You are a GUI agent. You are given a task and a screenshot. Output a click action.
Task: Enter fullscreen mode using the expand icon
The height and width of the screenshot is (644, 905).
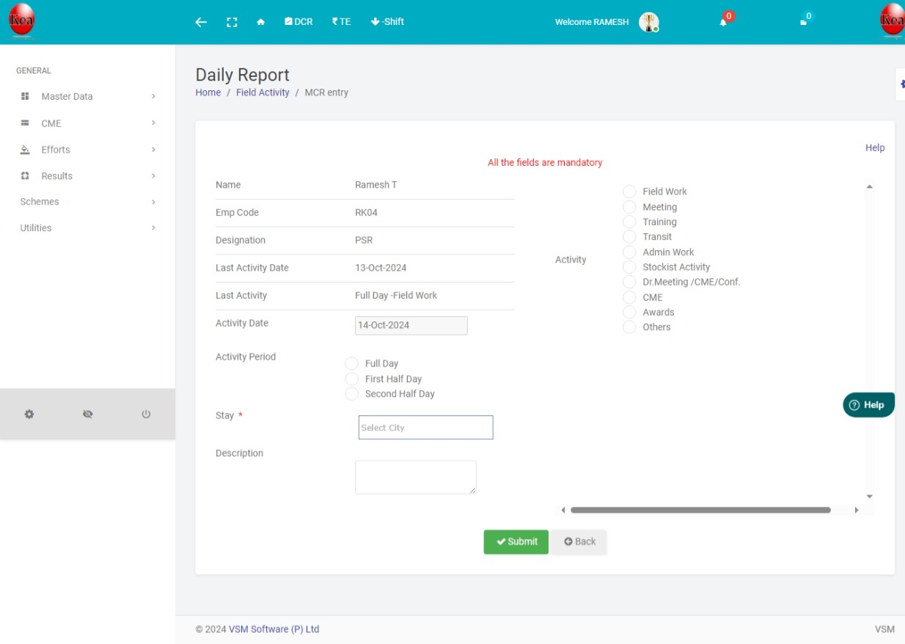(x=232, y=21)
